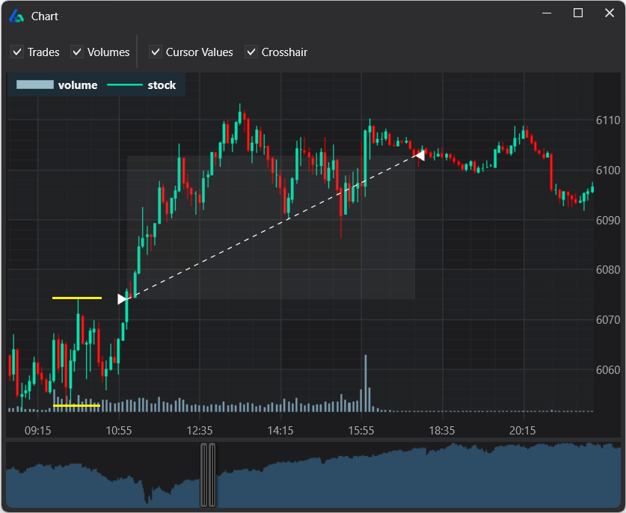The height and width of the screenshot is (513, 626).
Task: Click the yellow marker above the volume bars
Action: pyautogui.click(x=76, y=405)
